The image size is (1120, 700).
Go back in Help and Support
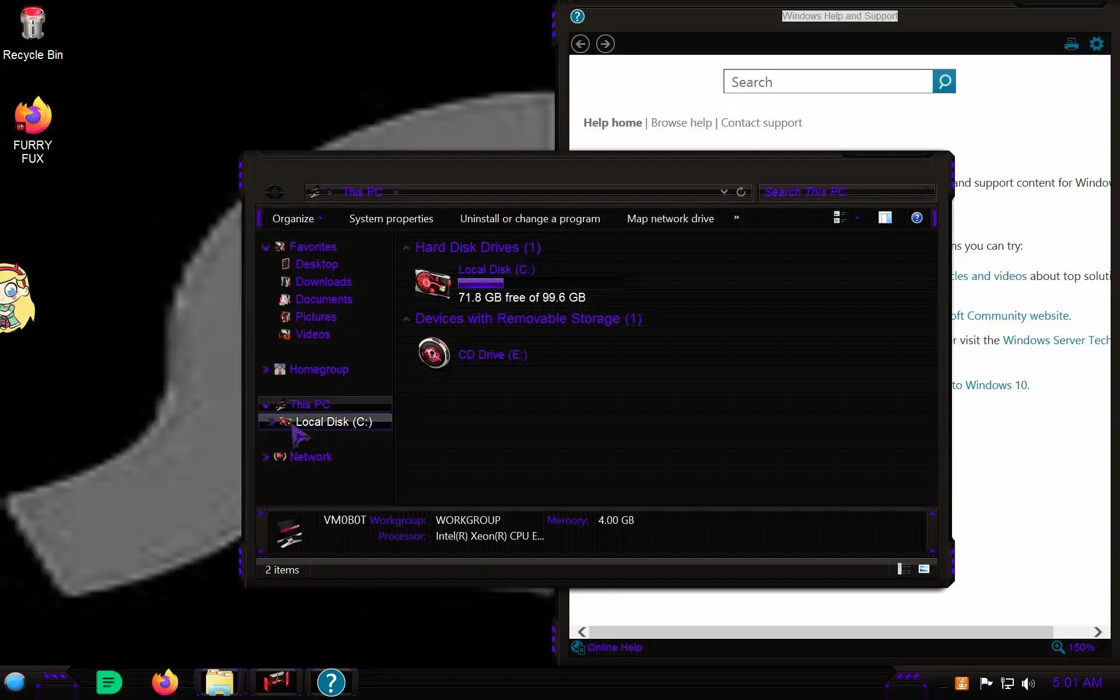(580, 44)
